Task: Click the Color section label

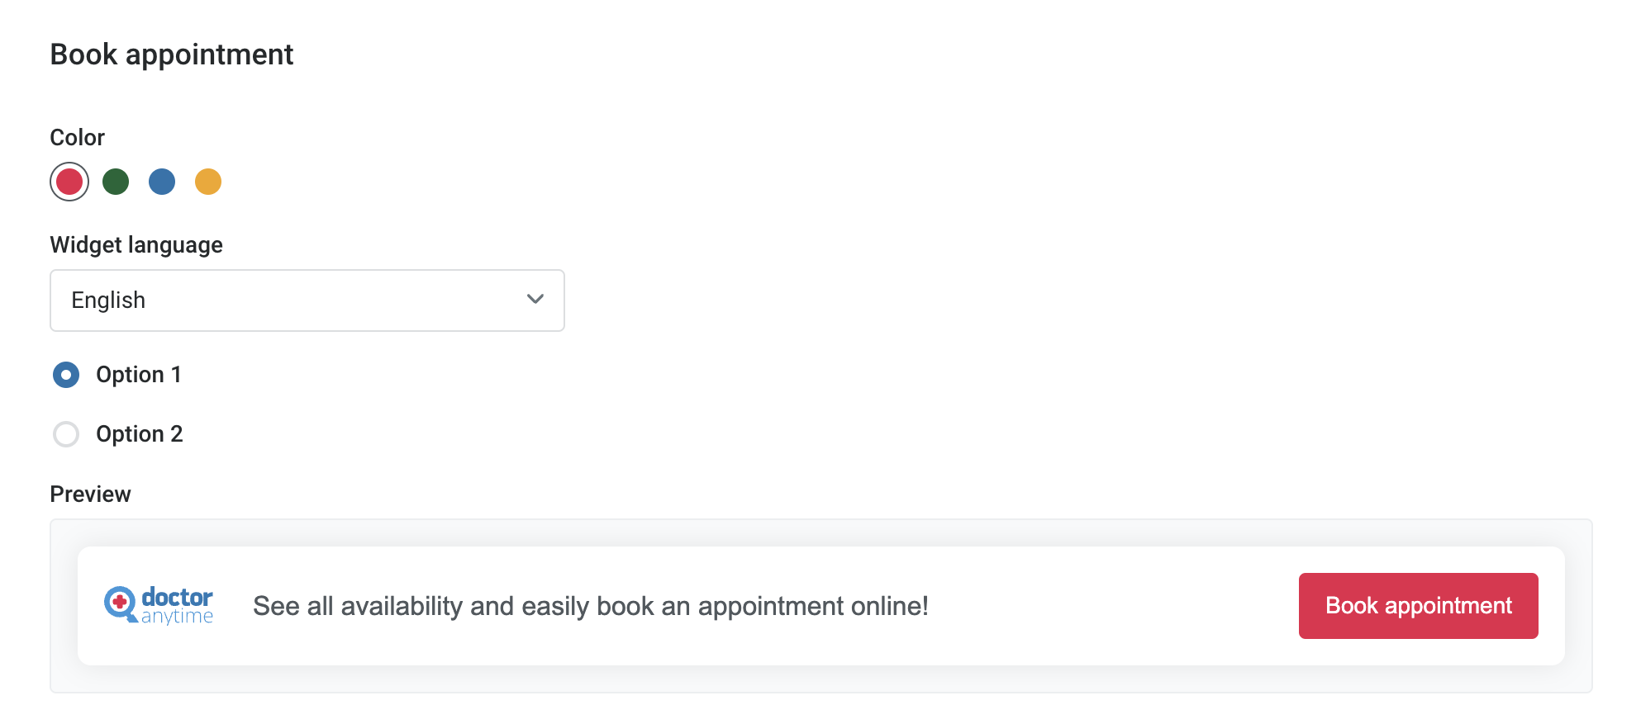Action: (78, 137)
